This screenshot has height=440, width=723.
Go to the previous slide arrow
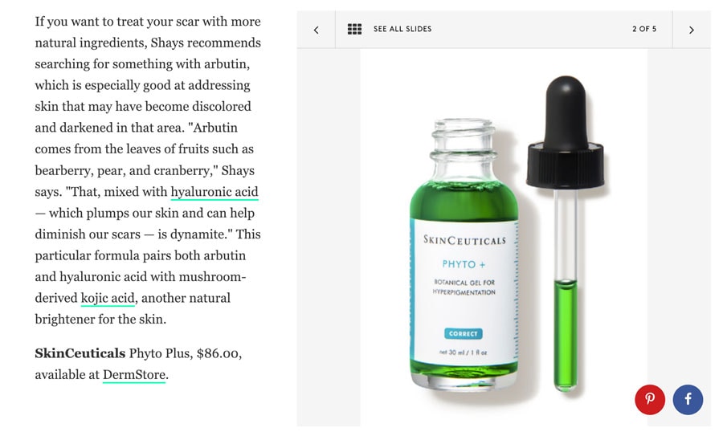click(316, 30)
